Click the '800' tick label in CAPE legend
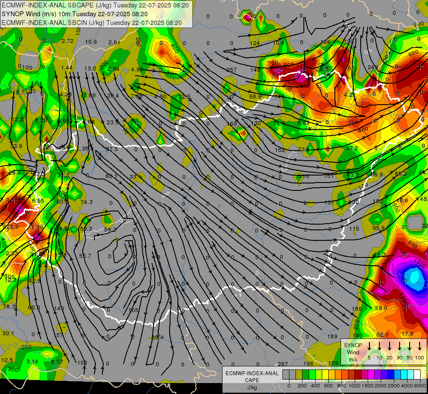Viewport: 428px width, 394px height. pyautogui.click(x=341, y=386)
